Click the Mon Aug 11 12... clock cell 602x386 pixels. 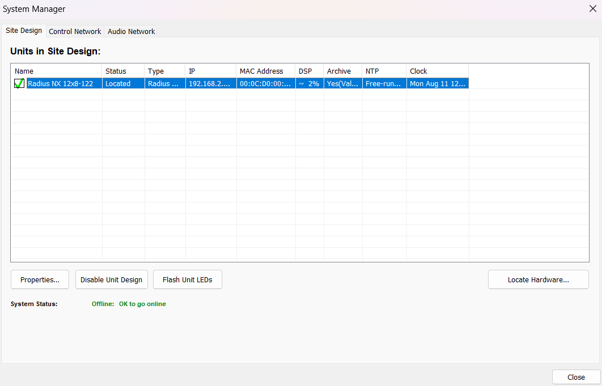pyautogui.click(x=437, y=83)
